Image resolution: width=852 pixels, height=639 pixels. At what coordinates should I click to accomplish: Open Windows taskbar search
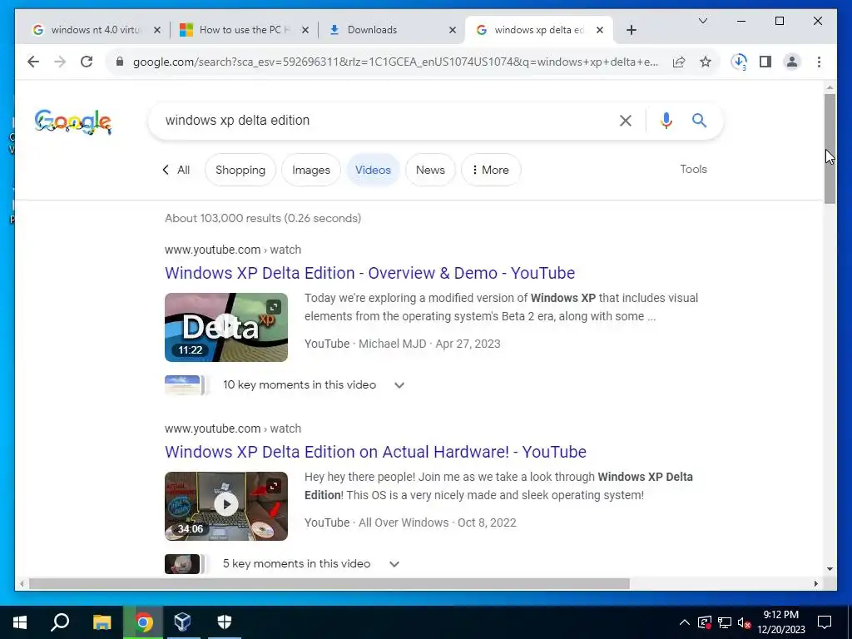coord(60,622)
